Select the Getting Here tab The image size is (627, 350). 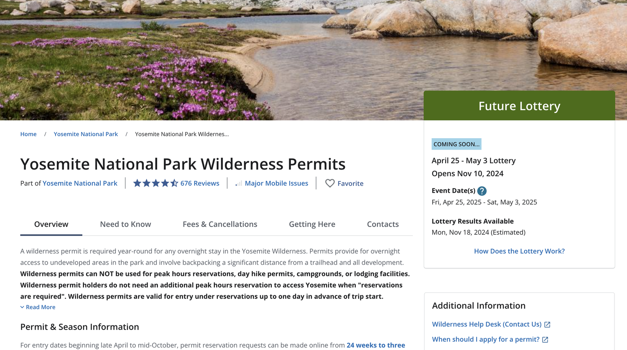(x=312, y=224)
